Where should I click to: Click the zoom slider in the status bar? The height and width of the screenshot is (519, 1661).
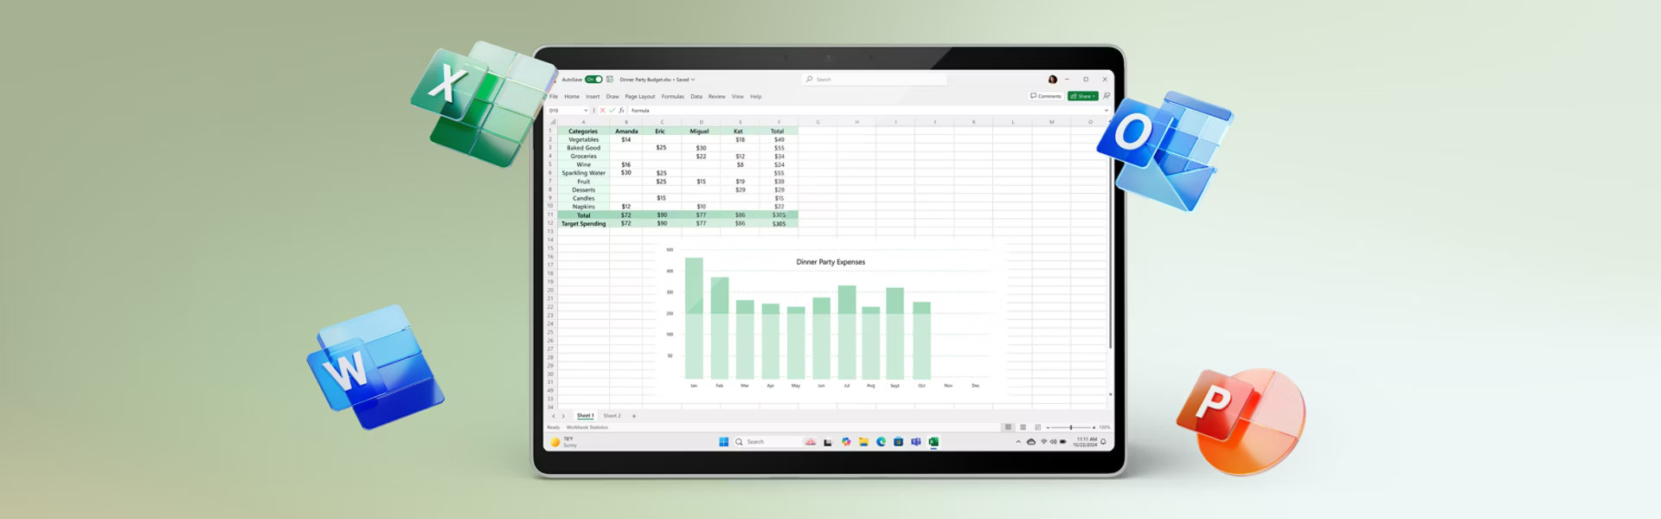(1071, 427)
